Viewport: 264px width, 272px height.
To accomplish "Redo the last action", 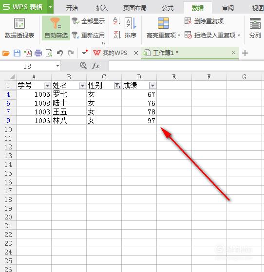I will pos(71,53).
